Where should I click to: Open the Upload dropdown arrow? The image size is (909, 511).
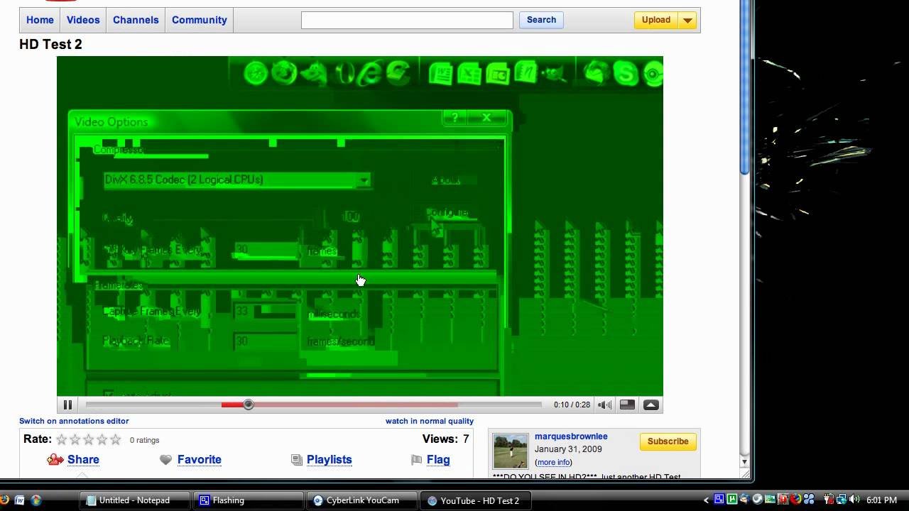tap(687, 21)
